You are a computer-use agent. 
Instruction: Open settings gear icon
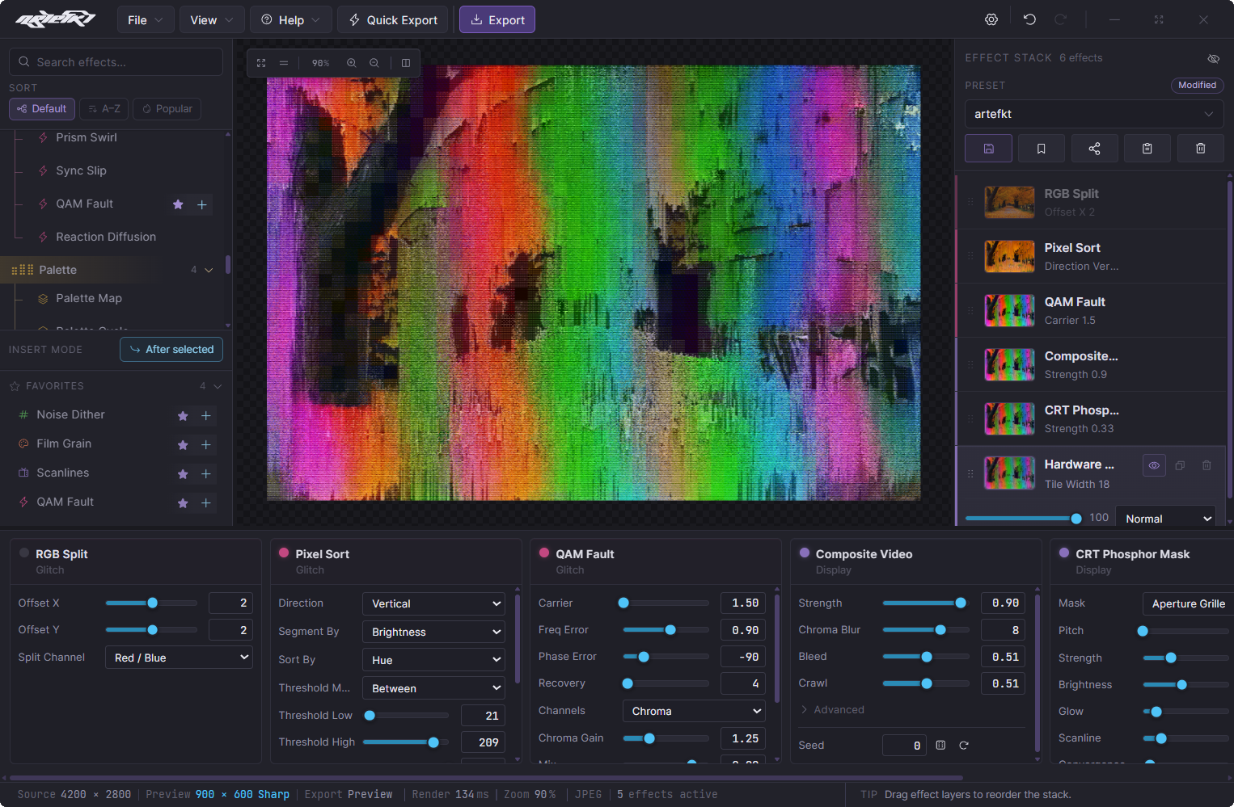991,19
